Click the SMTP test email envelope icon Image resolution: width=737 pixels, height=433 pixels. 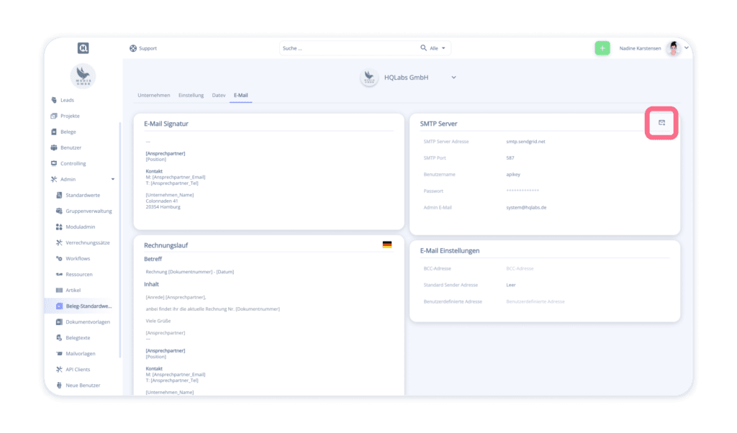661,123
